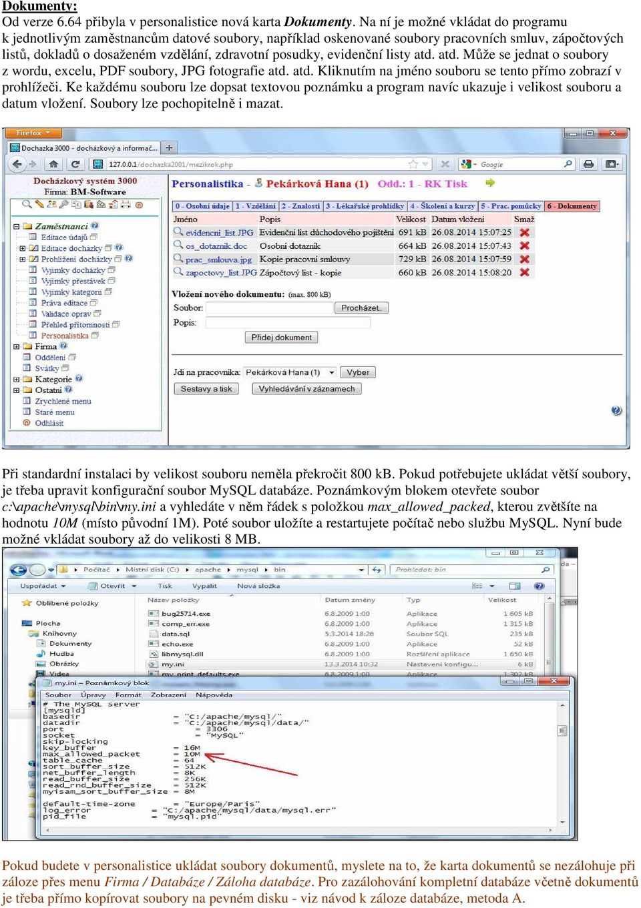Viewport: 641px width, 908px height.
Task: Delete os_dotaznik.doc with red cross
Action: tap(525, 246)
